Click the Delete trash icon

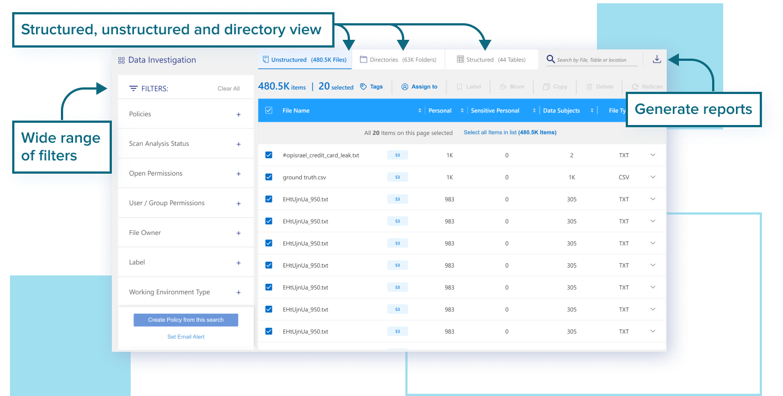click(x=590, y=87)
